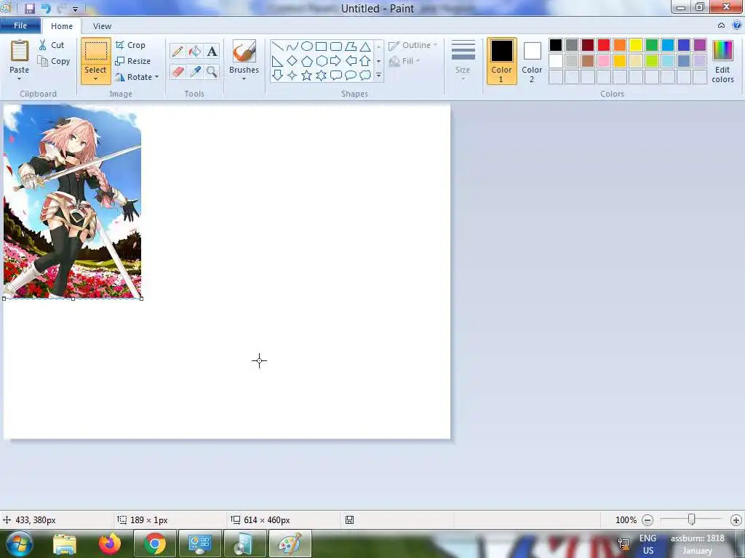Choose the Five-point star shape
745x558 pixels.
tap(307, 75)
